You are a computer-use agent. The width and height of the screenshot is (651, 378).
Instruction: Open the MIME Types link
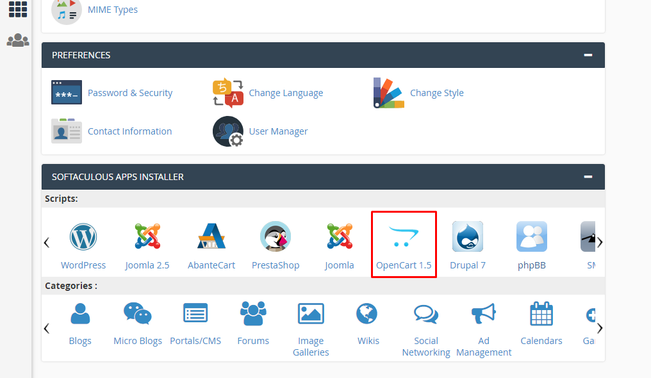tap(113, 10)
